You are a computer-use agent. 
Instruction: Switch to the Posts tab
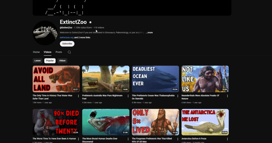click(x=59, y=52)
